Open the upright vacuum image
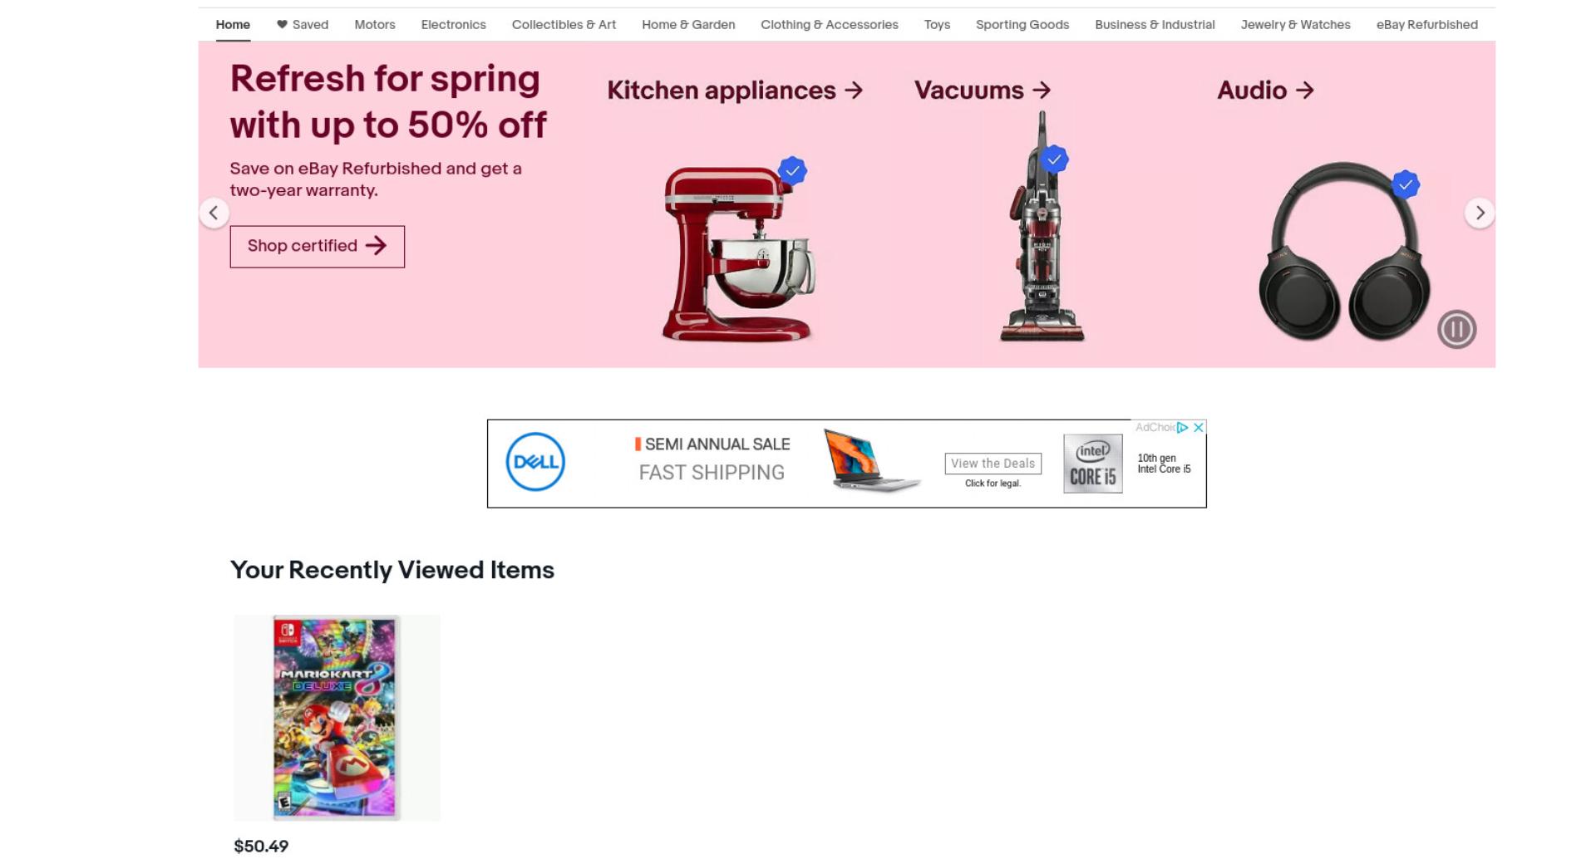 click(x=1042, y=228)
